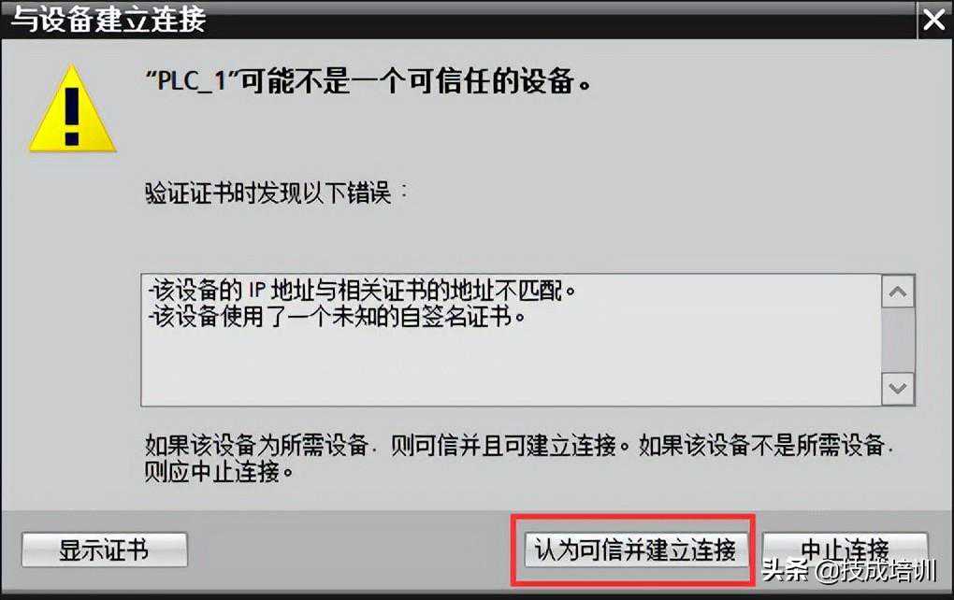Click the scroll down arrow in error list

[x=898, y=388]
